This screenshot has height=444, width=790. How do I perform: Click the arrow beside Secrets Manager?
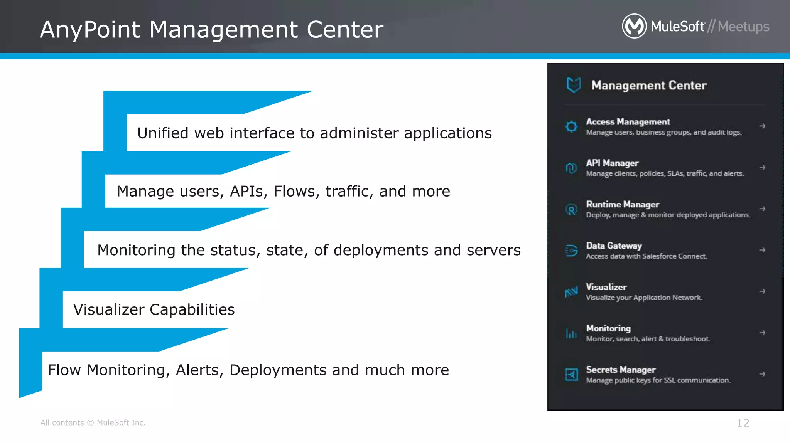(762, 374)
